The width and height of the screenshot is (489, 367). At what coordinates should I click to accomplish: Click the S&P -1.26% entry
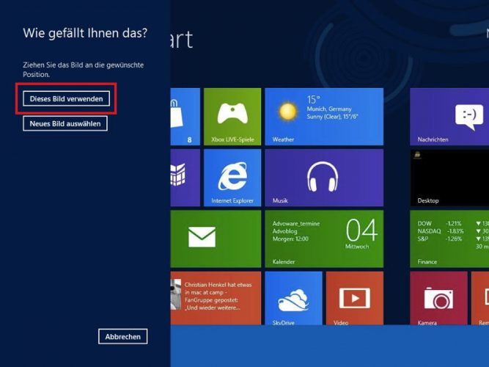pyautogui.click(x=439, y=239)
